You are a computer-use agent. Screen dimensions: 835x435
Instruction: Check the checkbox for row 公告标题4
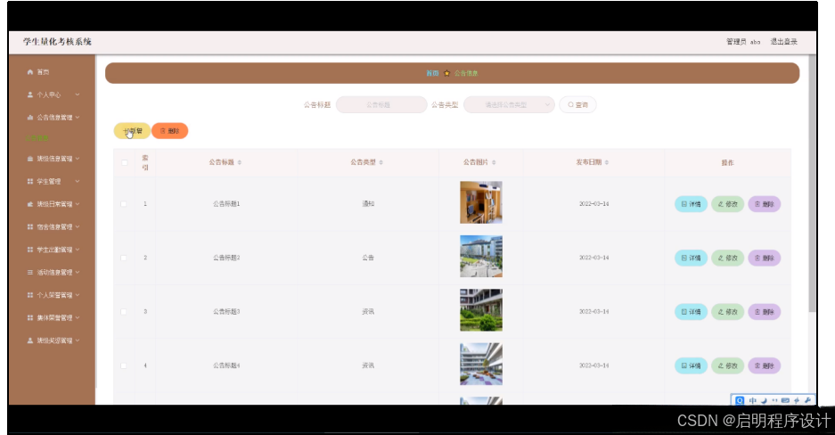click(124, 365)
